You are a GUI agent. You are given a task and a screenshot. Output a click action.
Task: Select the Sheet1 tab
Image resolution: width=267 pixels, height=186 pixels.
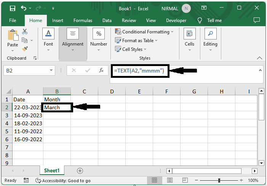click(52, 170)
